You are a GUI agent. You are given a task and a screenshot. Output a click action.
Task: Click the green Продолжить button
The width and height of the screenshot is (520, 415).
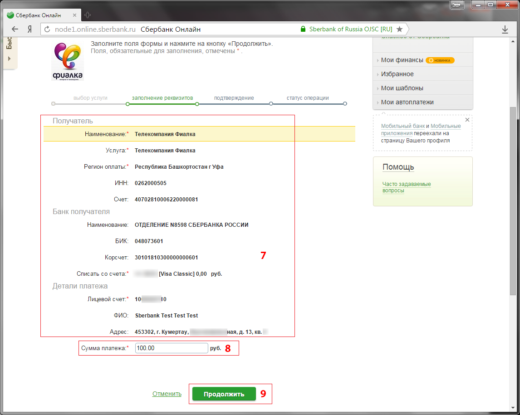tap(224, 394)
